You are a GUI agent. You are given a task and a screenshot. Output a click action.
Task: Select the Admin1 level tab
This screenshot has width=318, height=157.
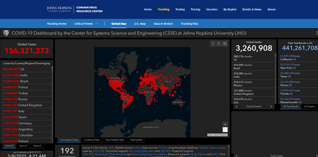(x=23, y=146)
